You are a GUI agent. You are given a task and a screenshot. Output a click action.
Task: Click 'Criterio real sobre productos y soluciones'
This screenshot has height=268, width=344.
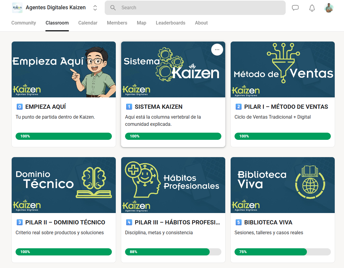click(60, 232)
